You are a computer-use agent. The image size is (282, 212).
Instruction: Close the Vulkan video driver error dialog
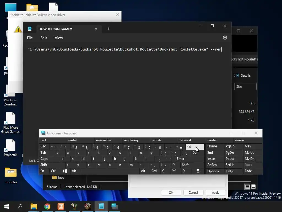click(x=117, y=15)
